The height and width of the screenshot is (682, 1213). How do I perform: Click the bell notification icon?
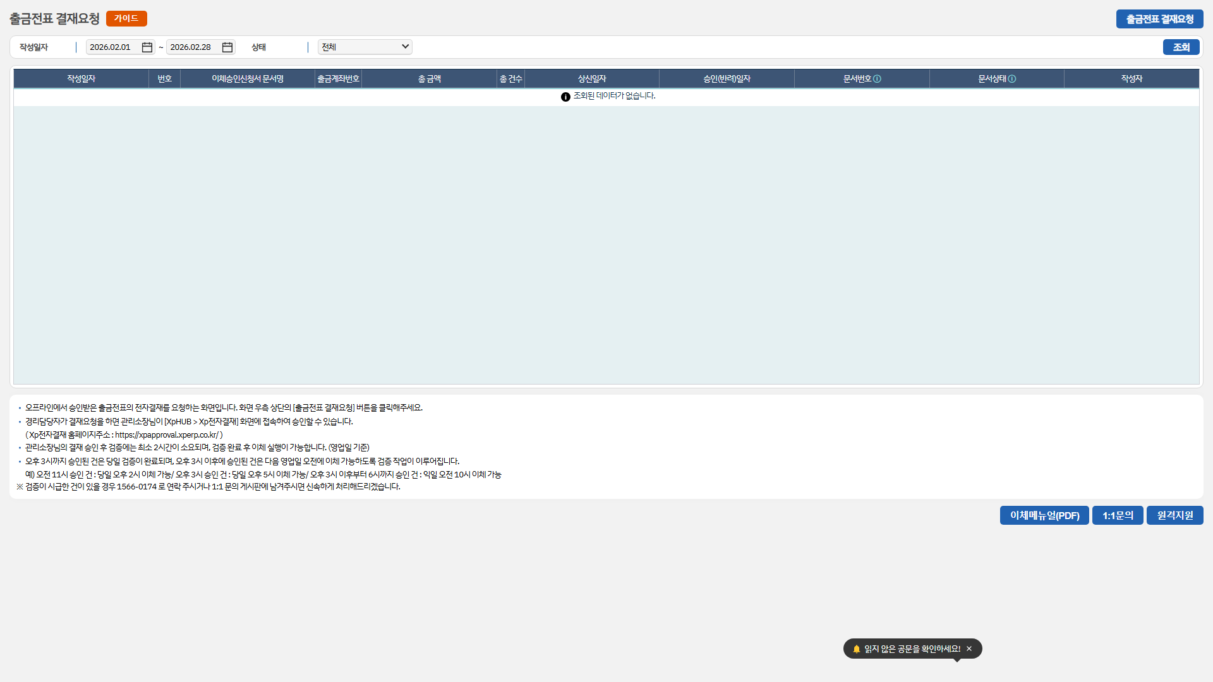click(x=857, y=649)
